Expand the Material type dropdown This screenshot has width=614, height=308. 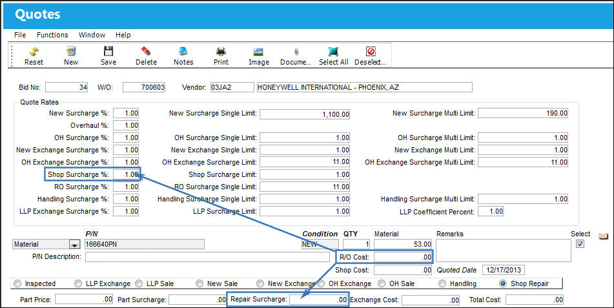pos(74,245)
